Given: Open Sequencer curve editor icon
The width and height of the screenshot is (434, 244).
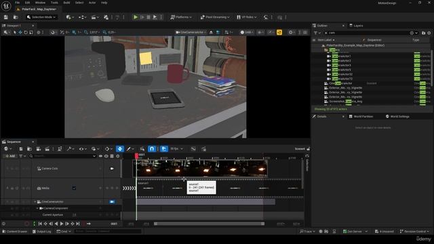Looking at the screenshot, I should tap(193, 149).
